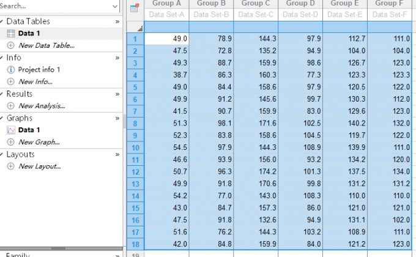Open the Graphs section double-chevron menu
The image size is (416, 257).
[117, 118]
